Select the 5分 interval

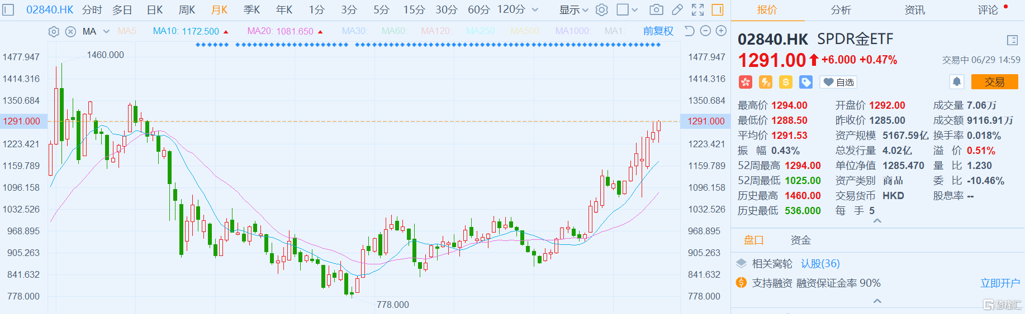pyautogui.click(x=381, y=10)
